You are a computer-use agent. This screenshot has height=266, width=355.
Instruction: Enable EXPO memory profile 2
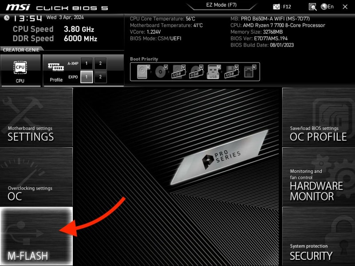(x=100, y=77)
